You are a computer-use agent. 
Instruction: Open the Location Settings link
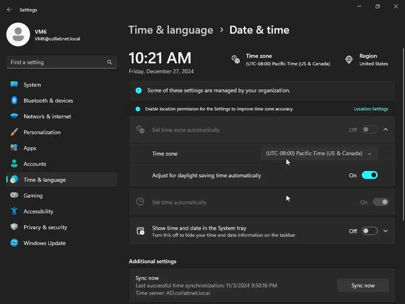pyautogui.click(x=371, y=109)
